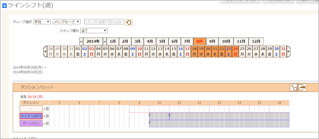Select highlighted day 23 土
The height and width of the screenshot is (139, 319).
(x=228, y=52)
